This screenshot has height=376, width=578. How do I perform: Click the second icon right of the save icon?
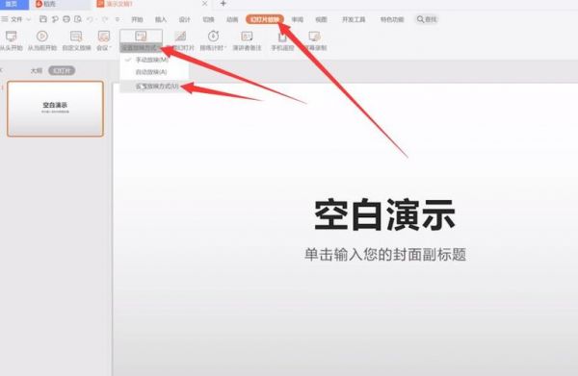[66, 19]
